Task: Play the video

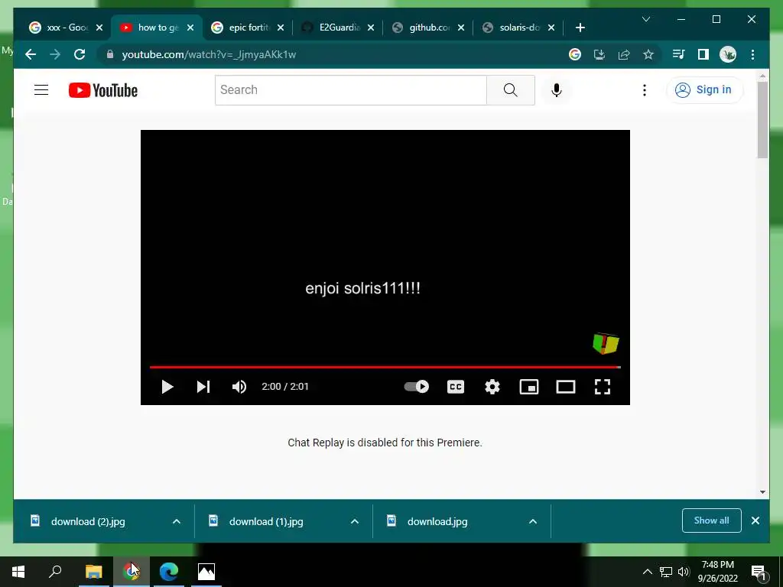Action: pyautogui.click(x=167, y=387)
